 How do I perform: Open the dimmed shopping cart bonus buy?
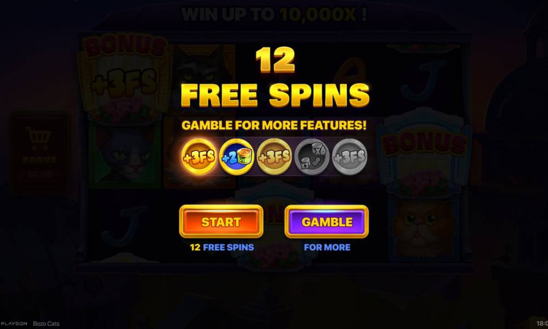pyautogui.click(x=39, y=153)
